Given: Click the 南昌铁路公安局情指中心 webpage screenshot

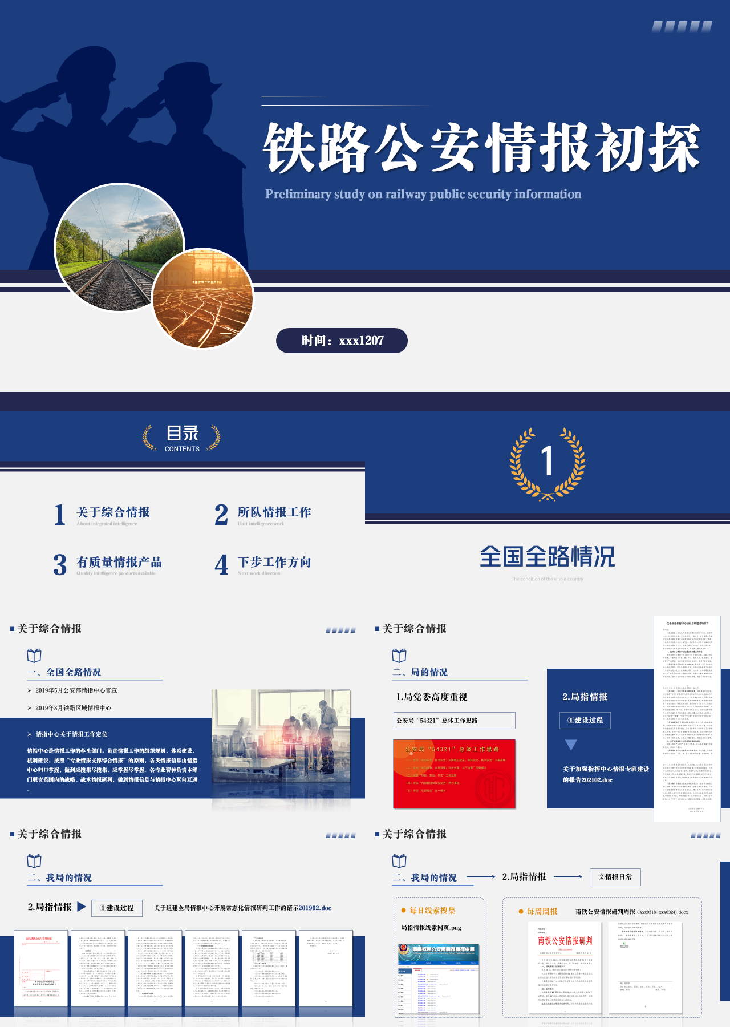Looking at the screenshot, I should (x=439, y=979).
